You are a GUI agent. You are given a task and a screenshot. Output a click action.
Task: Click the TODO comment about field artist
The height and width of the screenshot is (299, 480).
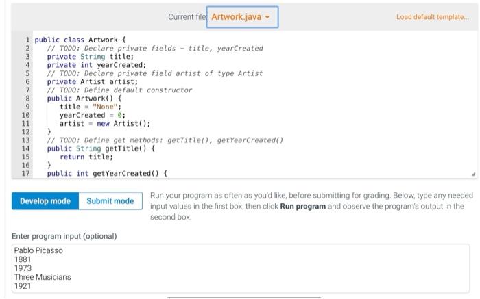[155, 73]
